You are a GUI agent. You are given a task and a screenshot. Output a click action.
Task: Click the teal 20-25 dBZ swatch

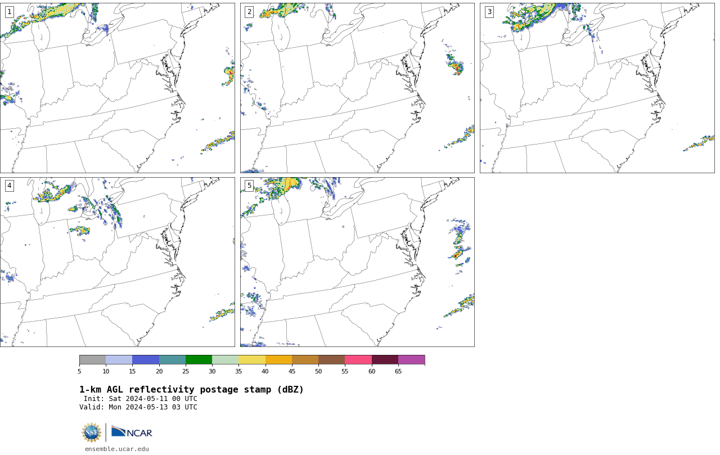click(172, 360)
